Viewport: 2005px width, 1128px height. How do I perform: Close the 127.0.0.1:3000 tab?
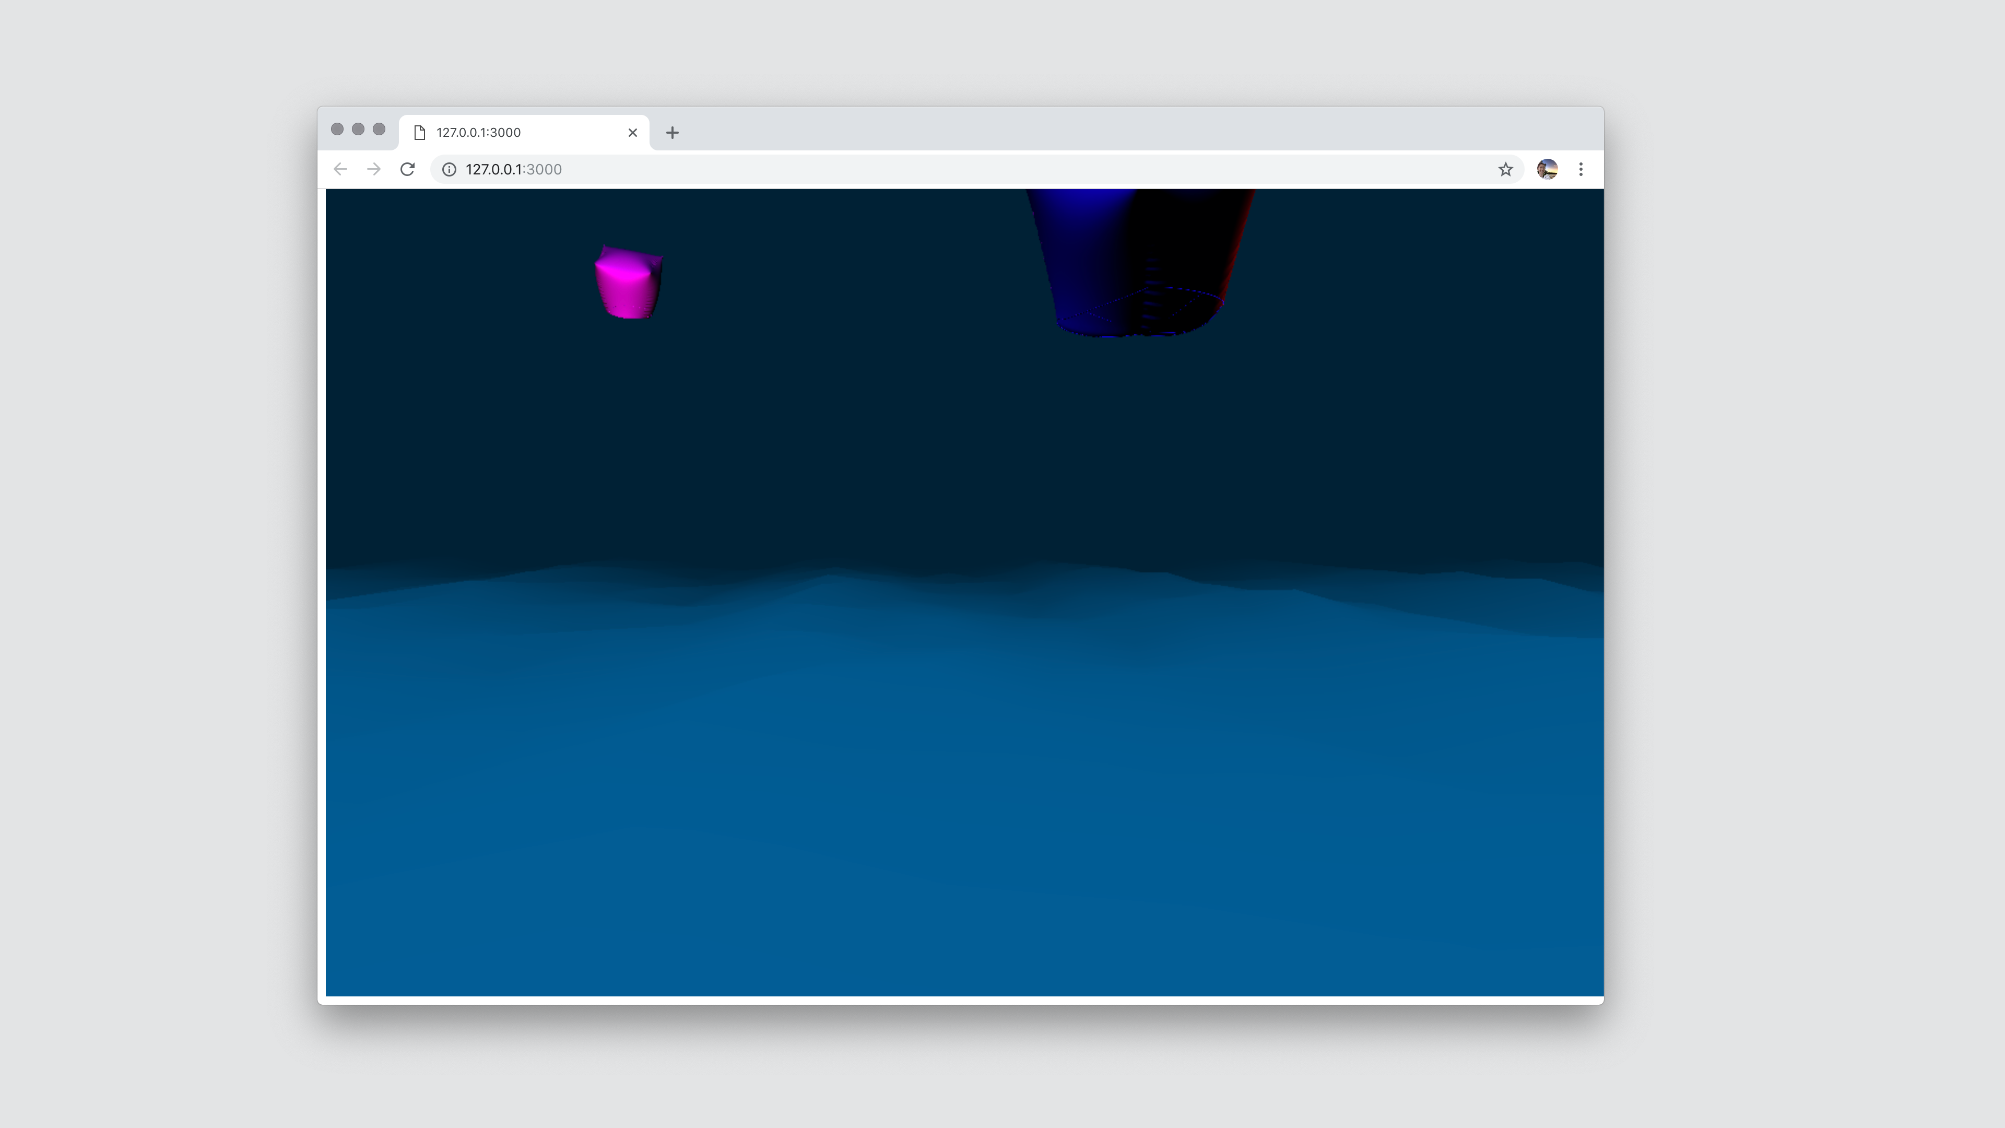tap(633, 132)
